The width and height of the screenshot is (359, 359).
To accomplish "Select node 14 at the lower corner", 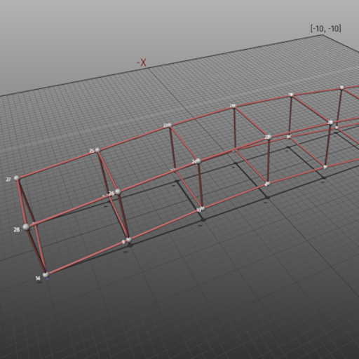I will pos(46,275).
